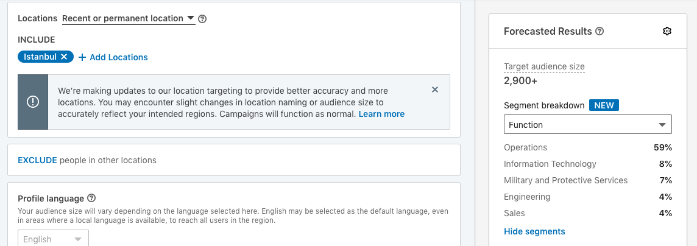
Task: Click the NEW badge near Segment breakdown
Action: point(604,105)
